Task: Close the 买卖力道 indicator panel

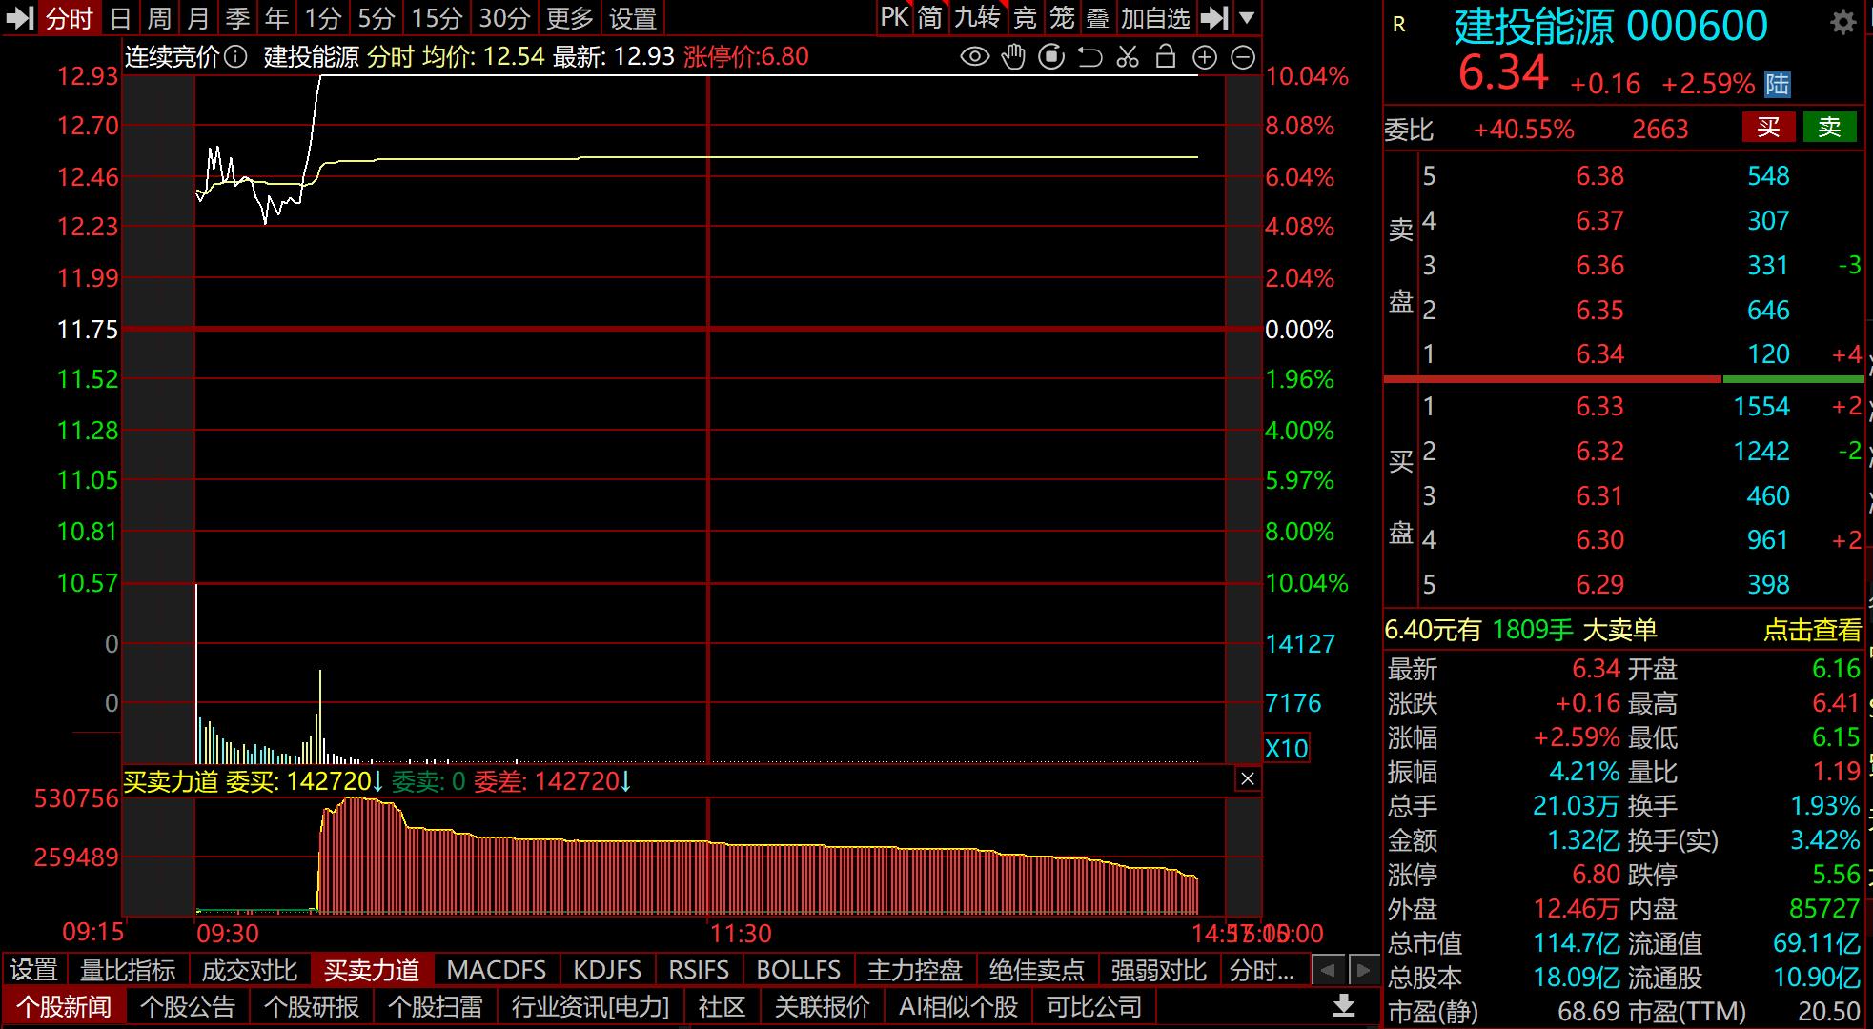Action: coord(1247,779)
